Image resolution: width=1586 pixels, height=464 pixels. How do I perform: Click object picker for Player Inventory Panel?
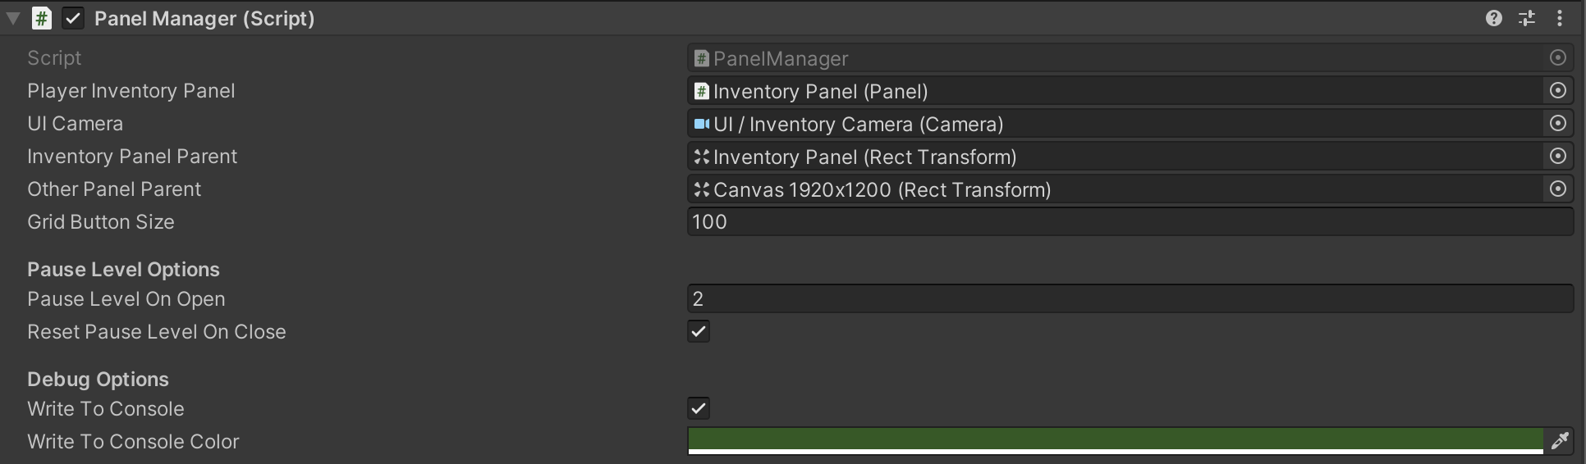coord(1557,91)
